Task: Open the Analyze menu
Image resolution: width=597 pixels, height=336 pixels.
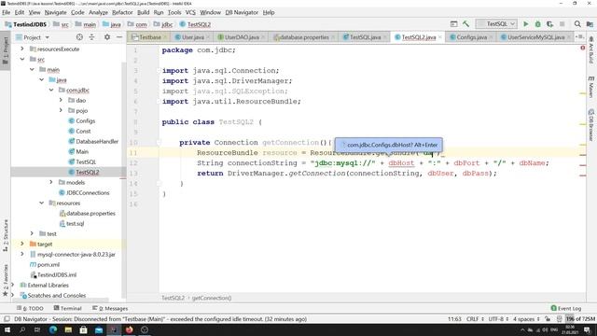Action: (98, 12)
